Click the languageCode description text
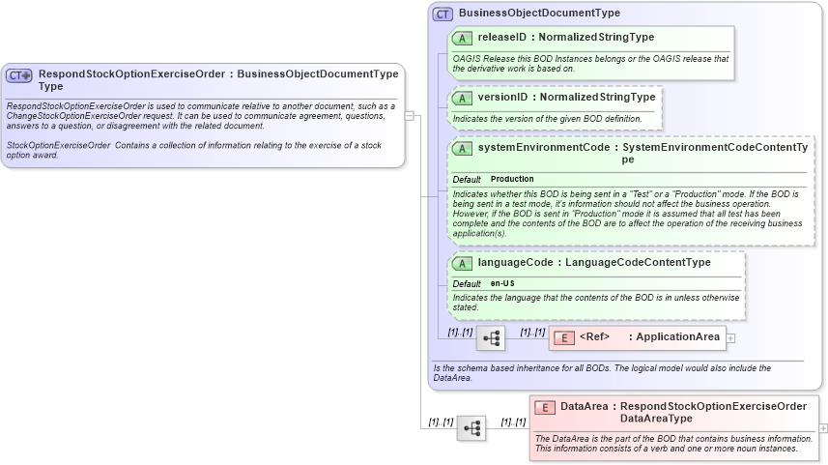The width and height of the screenshot is (828, 465). (x=596, y=303)
